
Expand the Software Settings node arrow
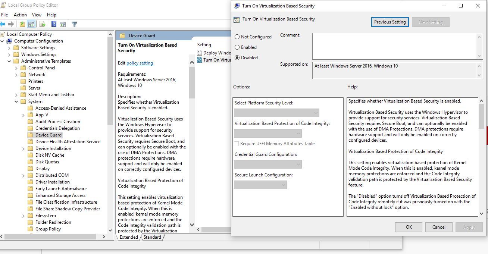tap(9, 48)
